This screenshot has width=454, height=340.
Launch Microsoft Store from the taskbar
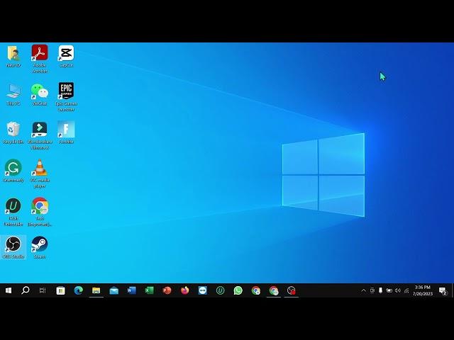[x=60, y=290]
